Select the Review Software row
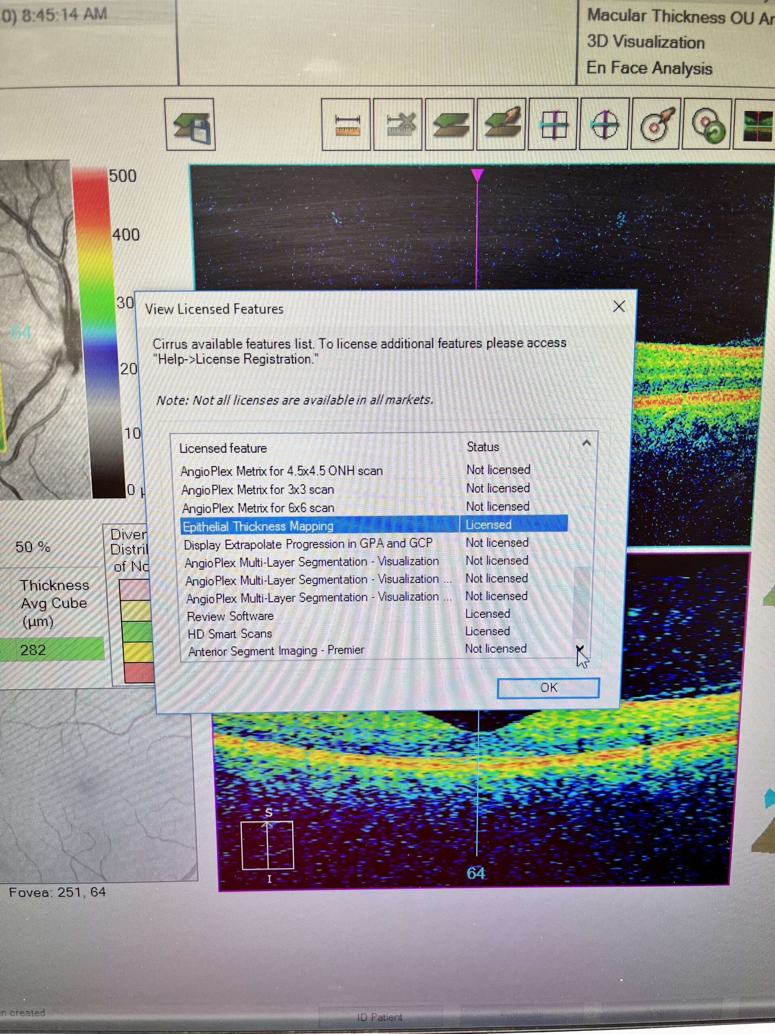775x1034 pixels. point(375,615)
